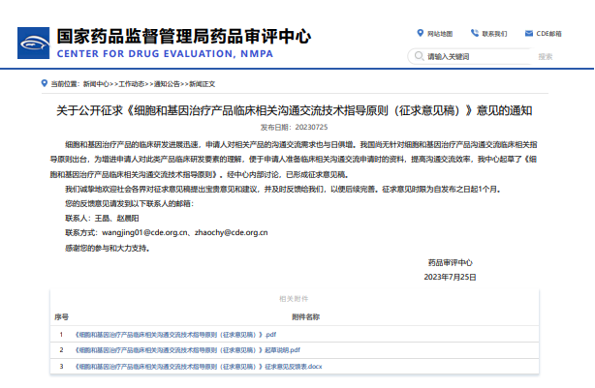Go to 工作动态 in breadcrumb
Viewport: 595px width, 388px height.
(132, 84)
